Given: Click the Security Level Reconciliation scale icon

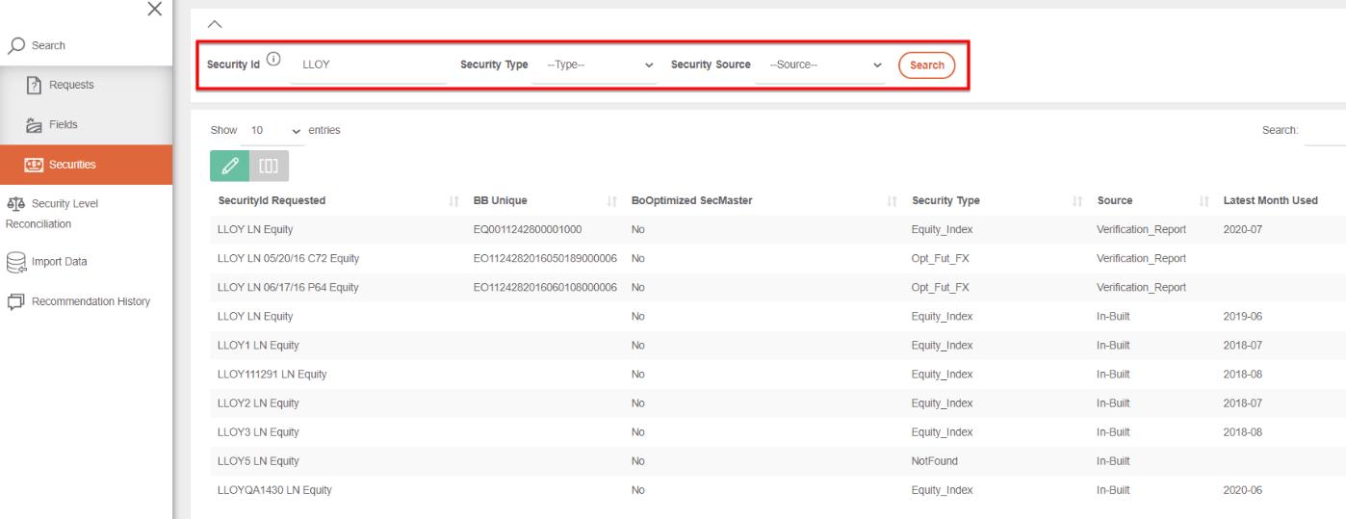Looking at the screenshot, I should pyautogui.click(x=14, y=203).
